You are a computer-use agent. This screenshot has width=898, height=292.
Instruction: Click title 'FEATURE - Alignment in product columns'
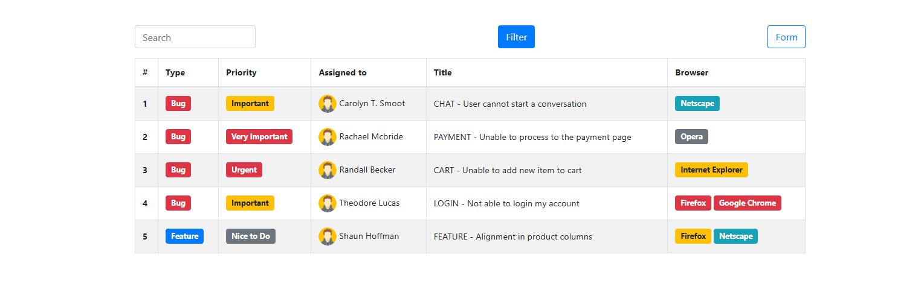[513, 236]
